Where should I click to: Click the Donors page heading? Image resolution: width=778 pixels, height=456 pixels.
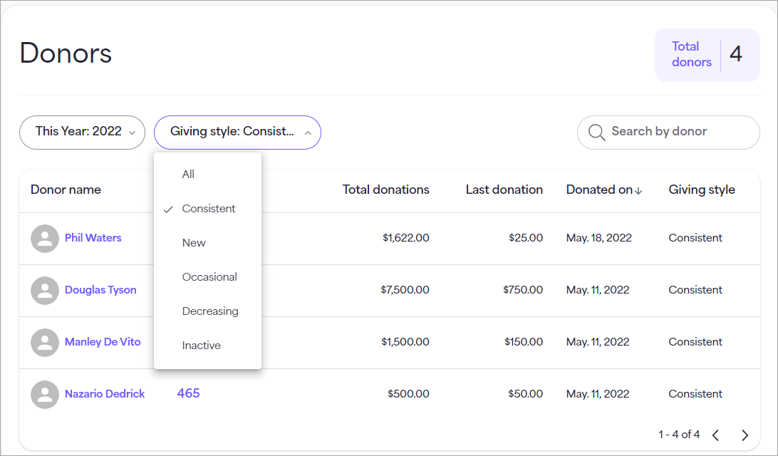coord(66,53)
